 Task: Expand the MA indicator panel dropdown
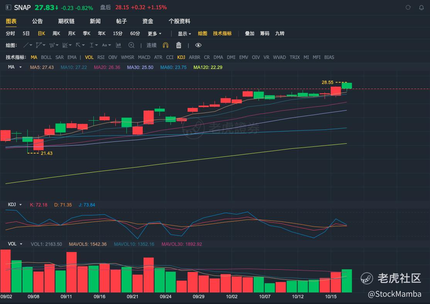tap(20, 67)
